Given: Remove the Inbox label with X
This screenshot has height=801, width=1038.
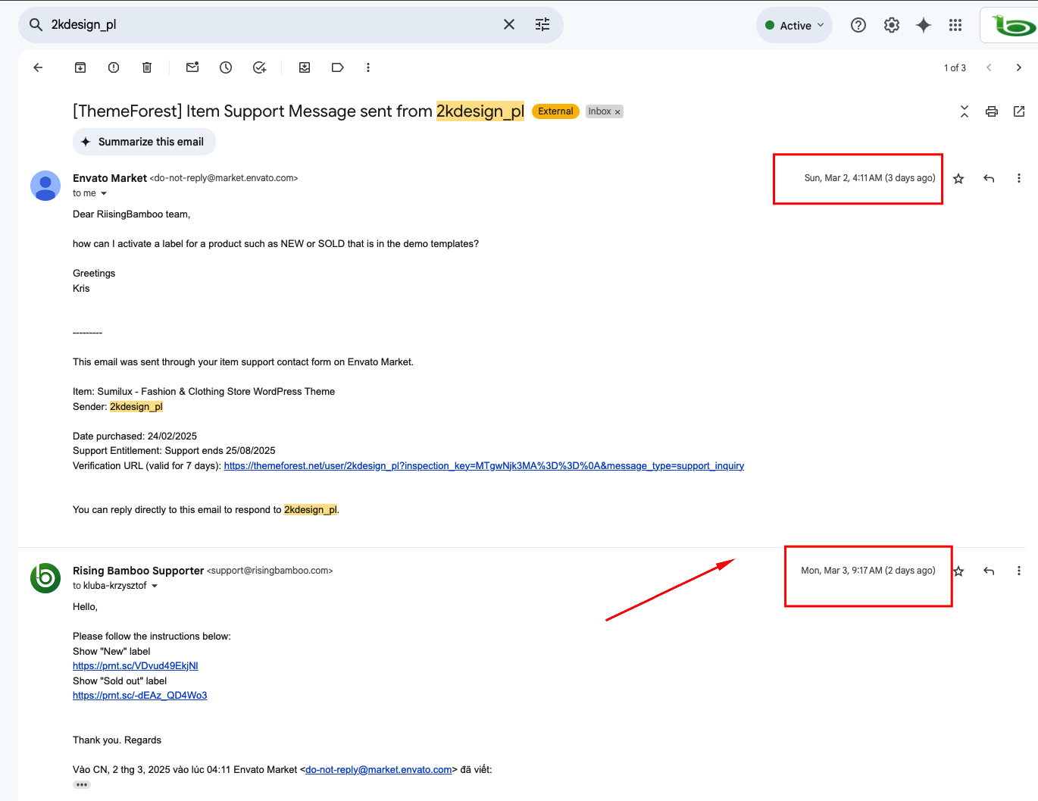Looking at the screenshot, I should pos(617,112).
